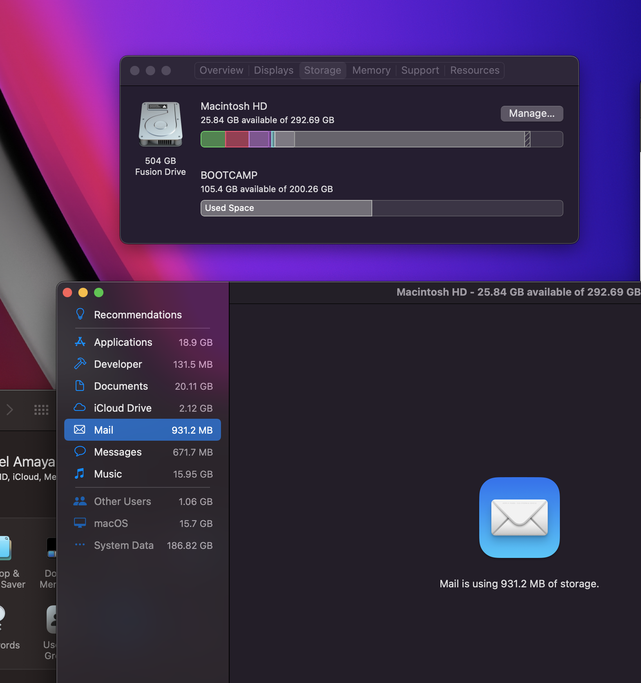The image size is (641, 683).
Task: Click the large Mail app icon
Action: click(x=520, y=518)
